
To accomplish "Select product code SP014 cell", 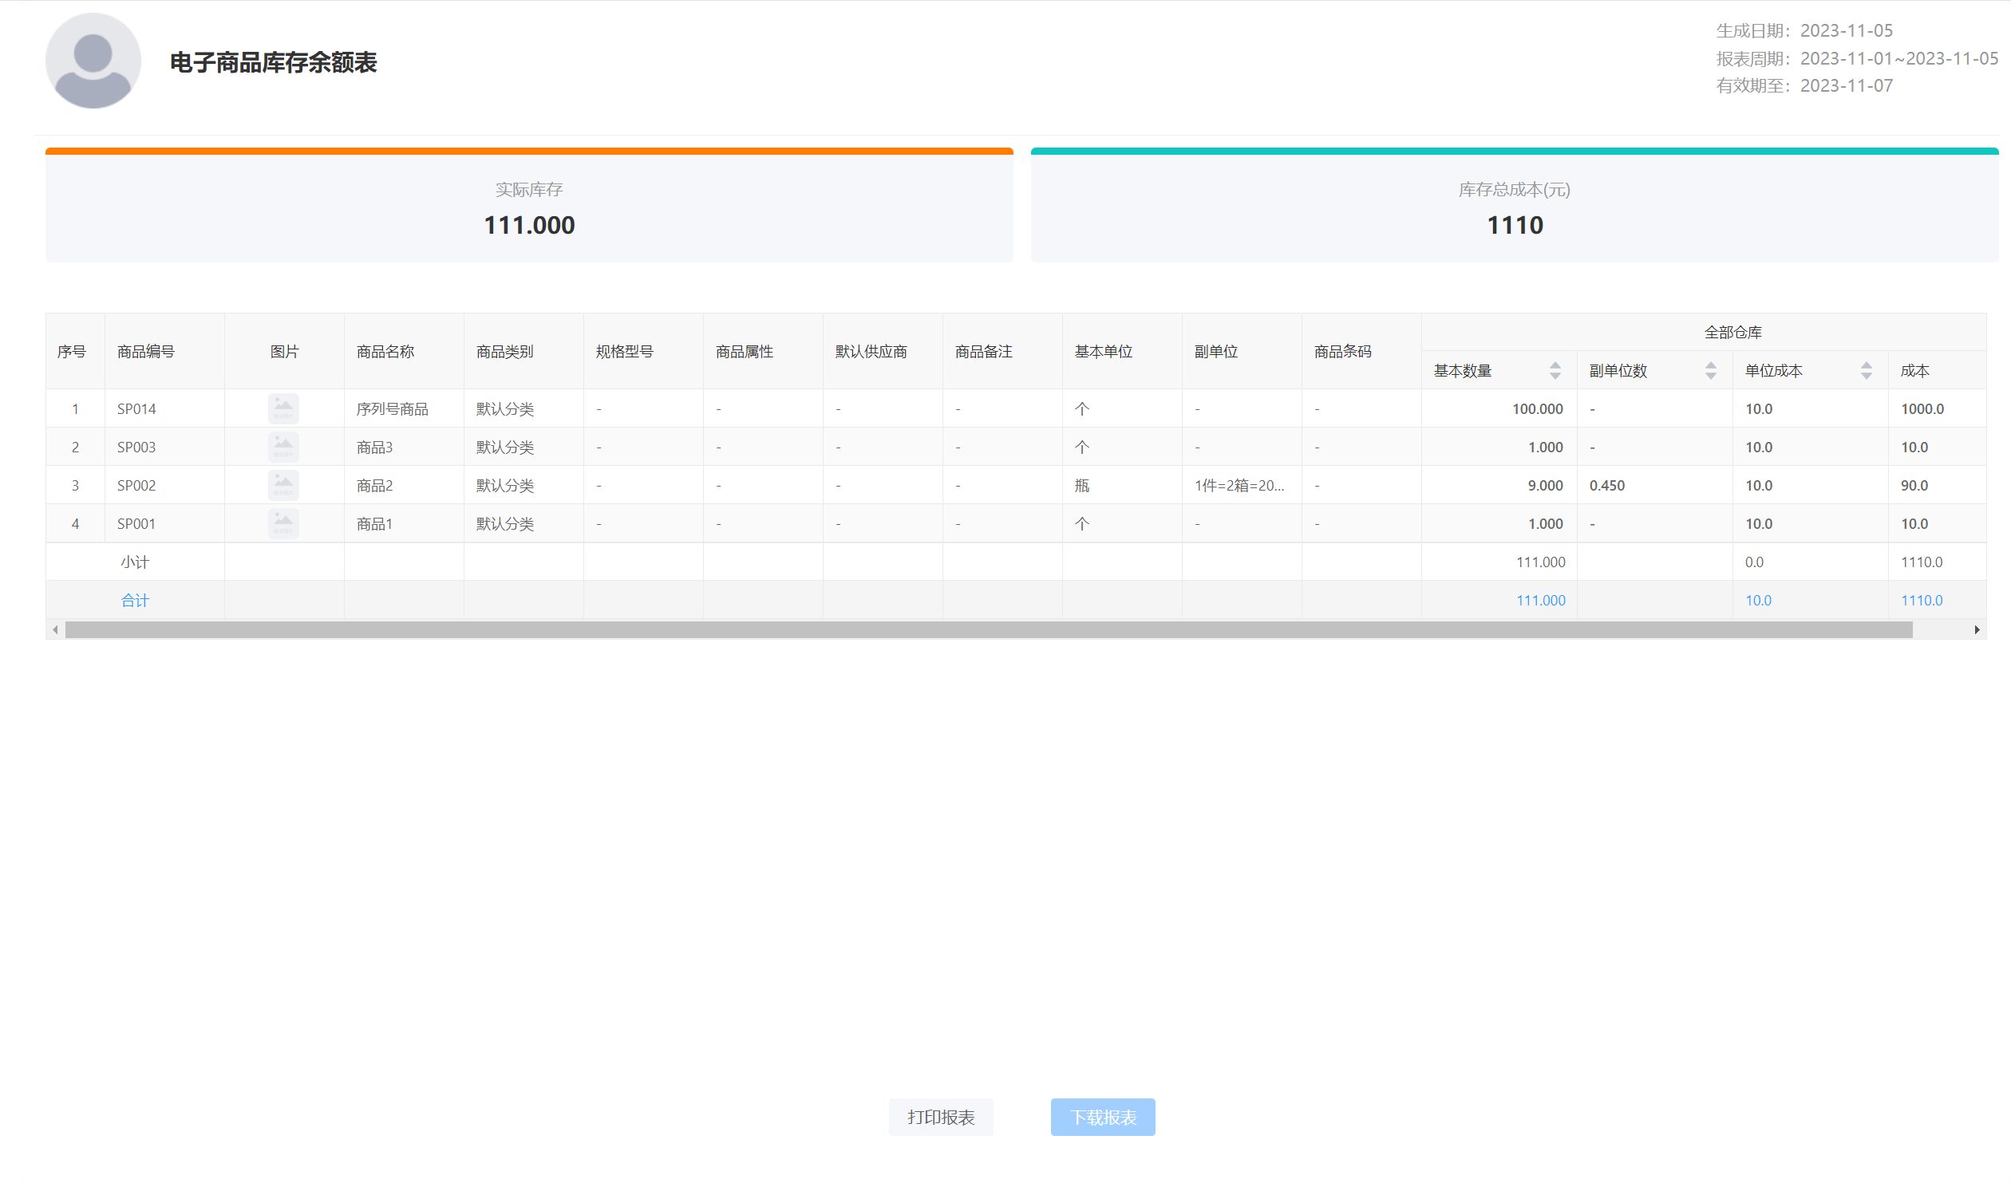I will [136, 409].
